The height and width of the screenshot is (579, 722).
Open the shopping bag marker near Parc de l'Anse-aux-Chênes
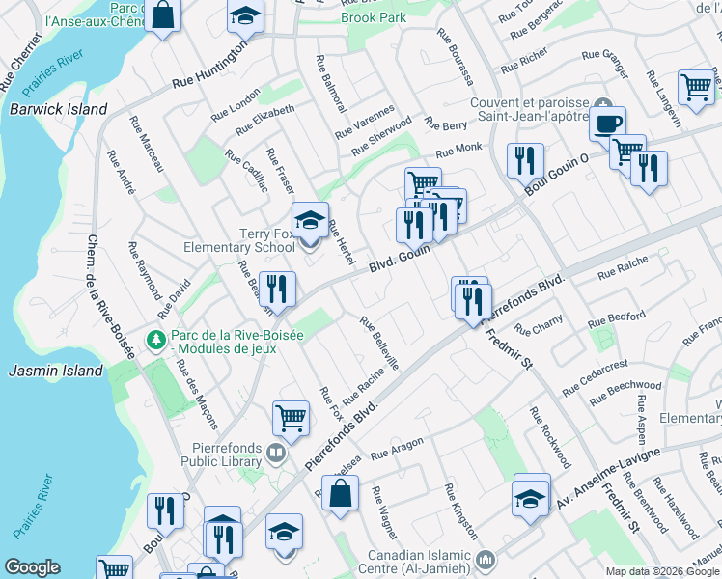click(x=162, y=16)
